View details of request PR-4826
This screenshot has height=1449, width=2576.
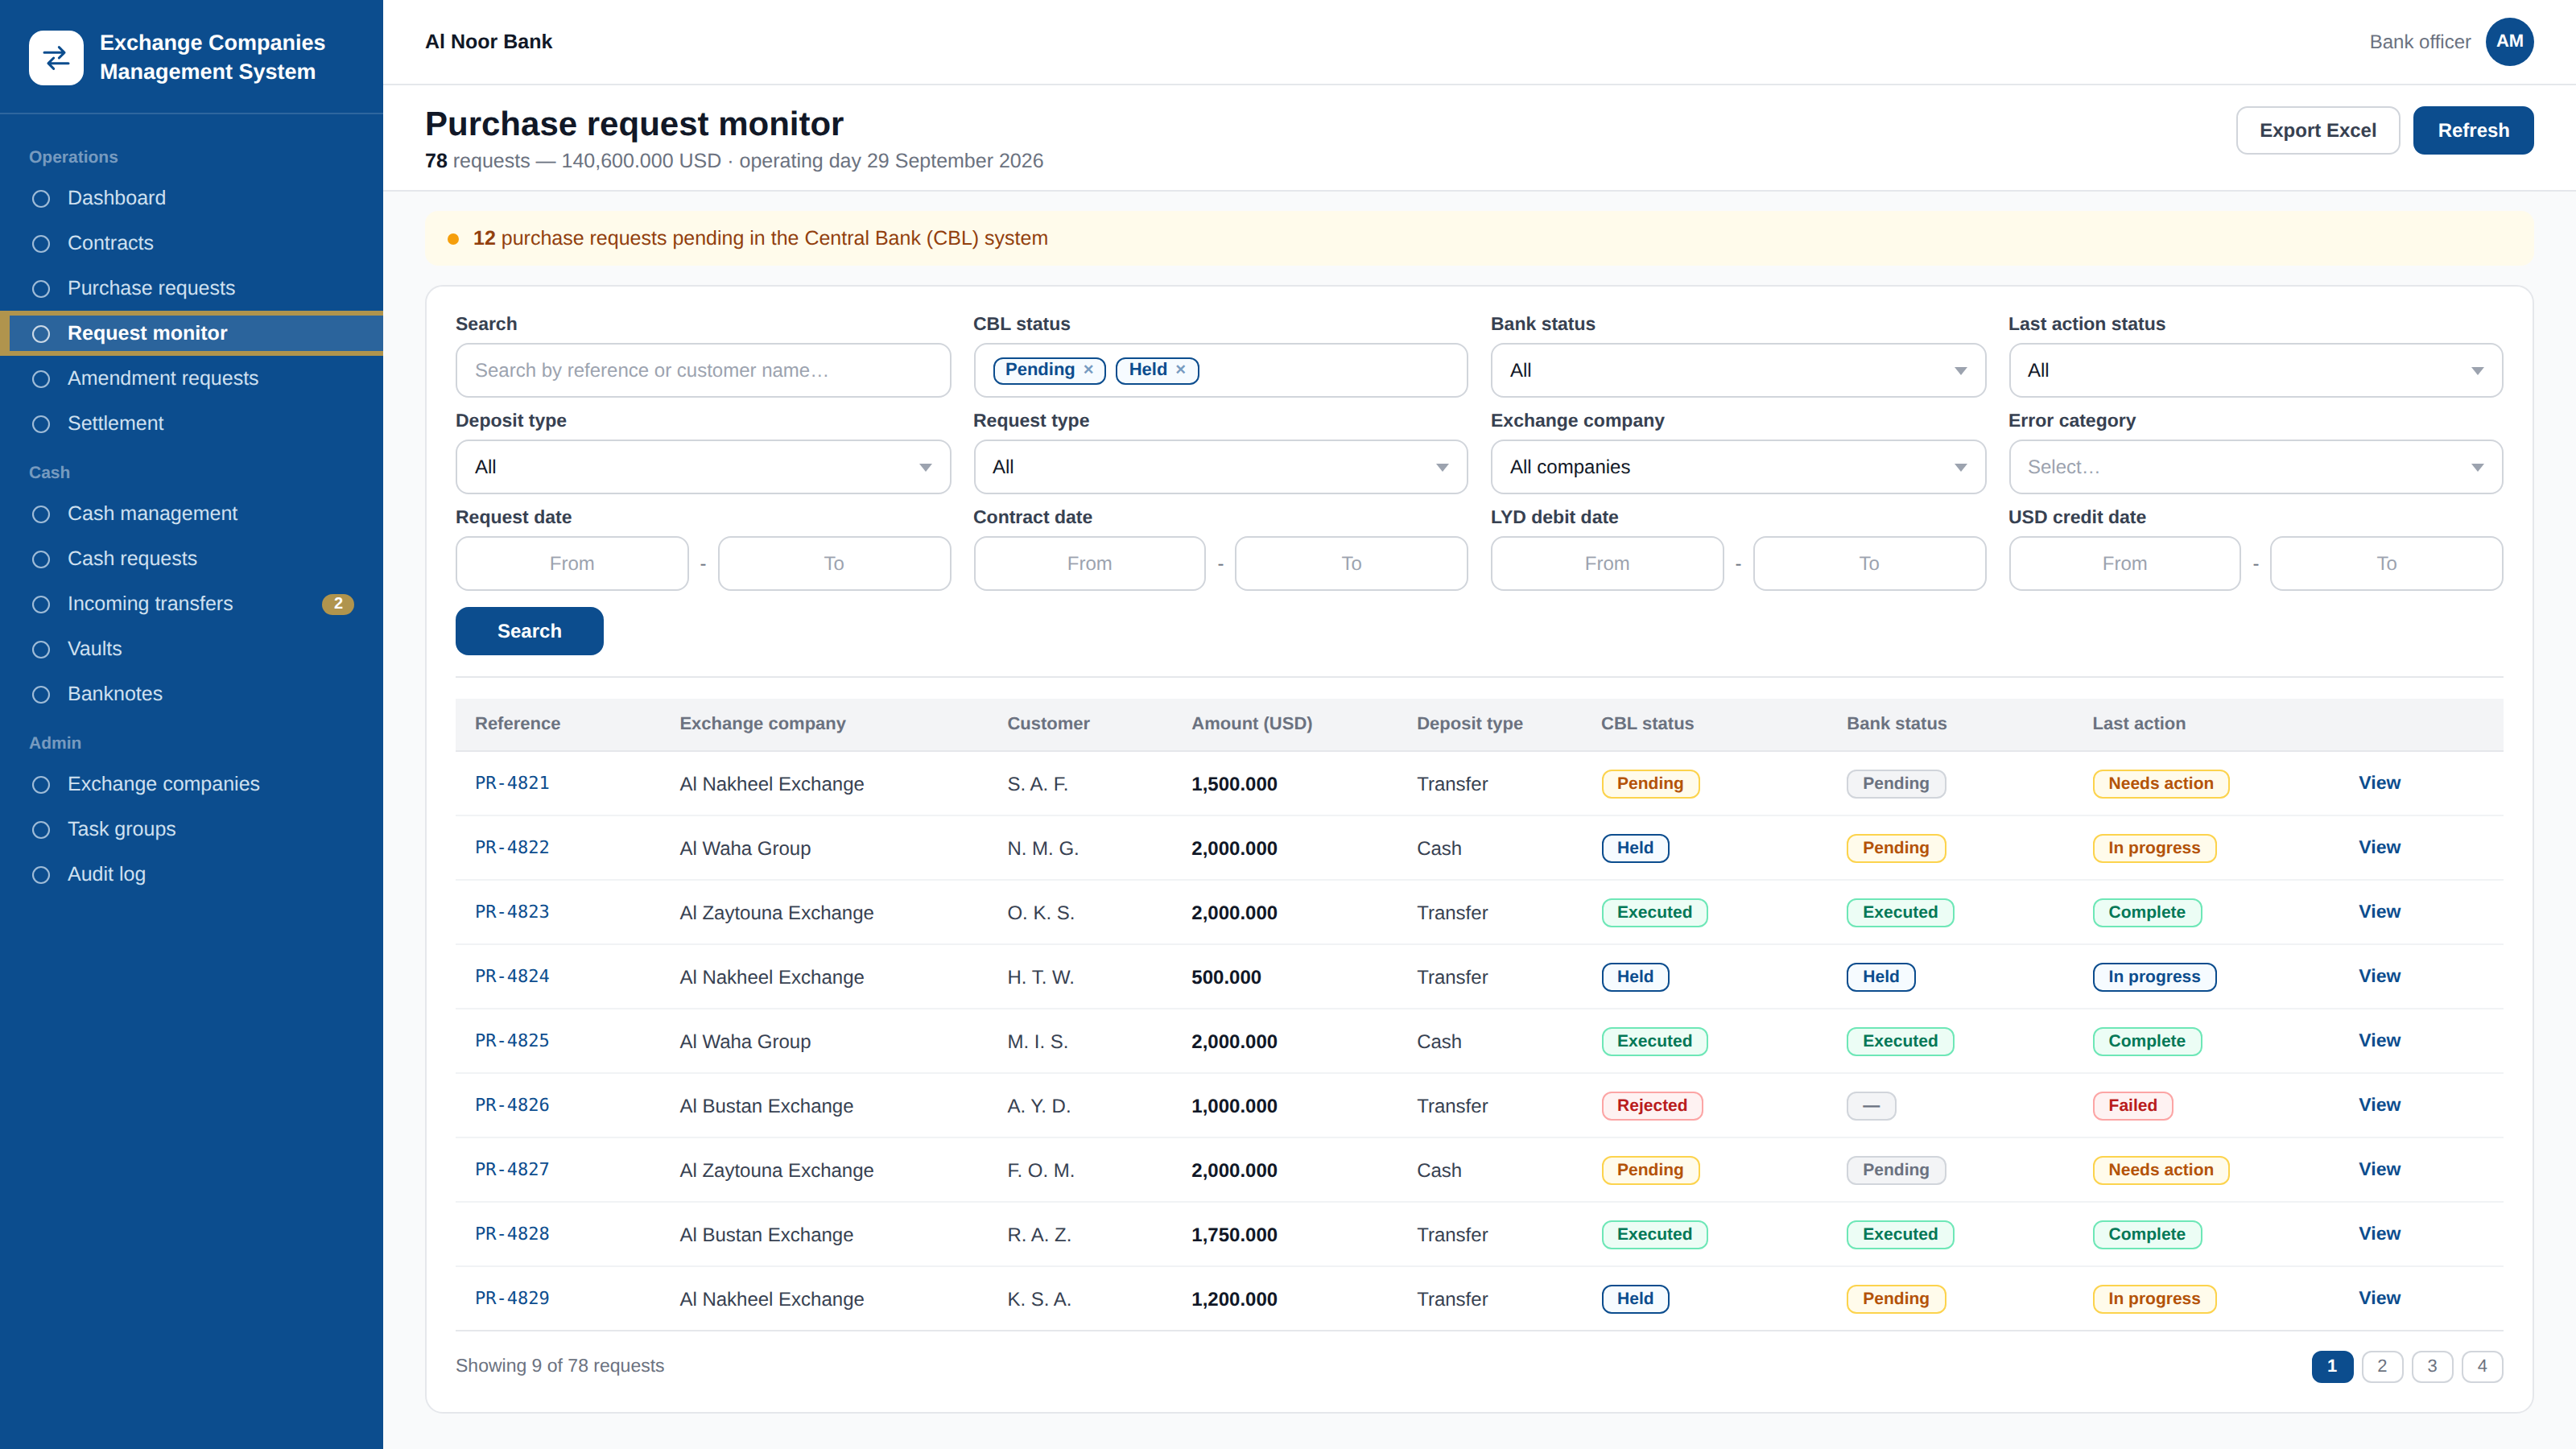coord(2379,1105)
